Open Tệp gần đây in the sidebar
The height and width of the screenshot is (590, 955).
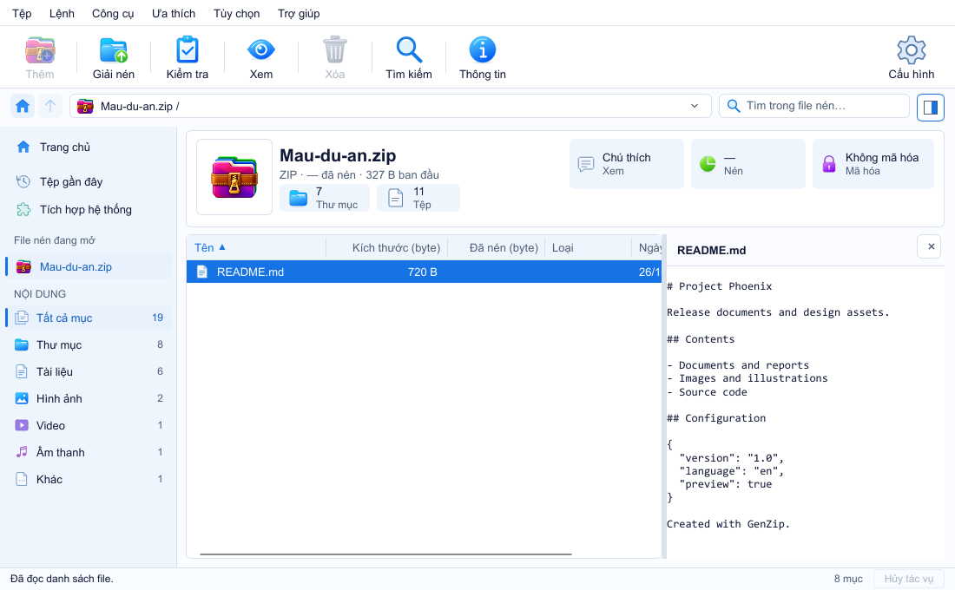coord(89,181)
